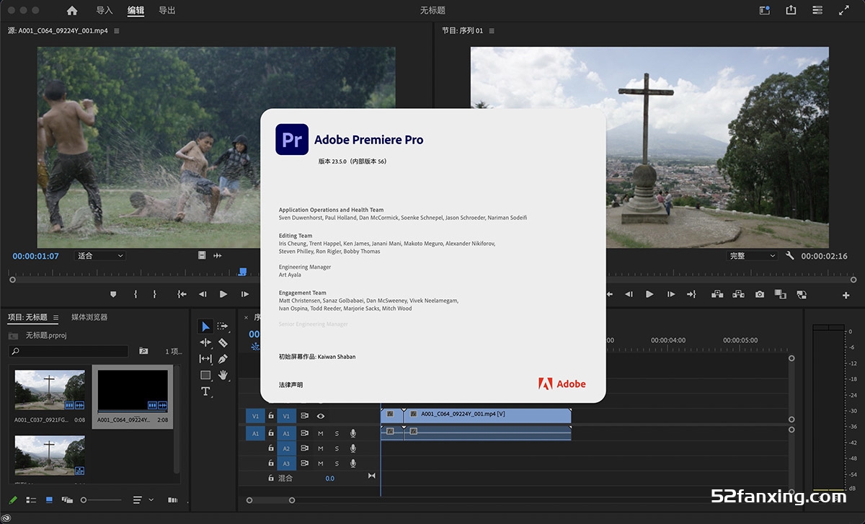The width and height of the screenshot is (865, 524).
Task: Open the Project panel sort icons dropdown
Action: tap(143, 499)
